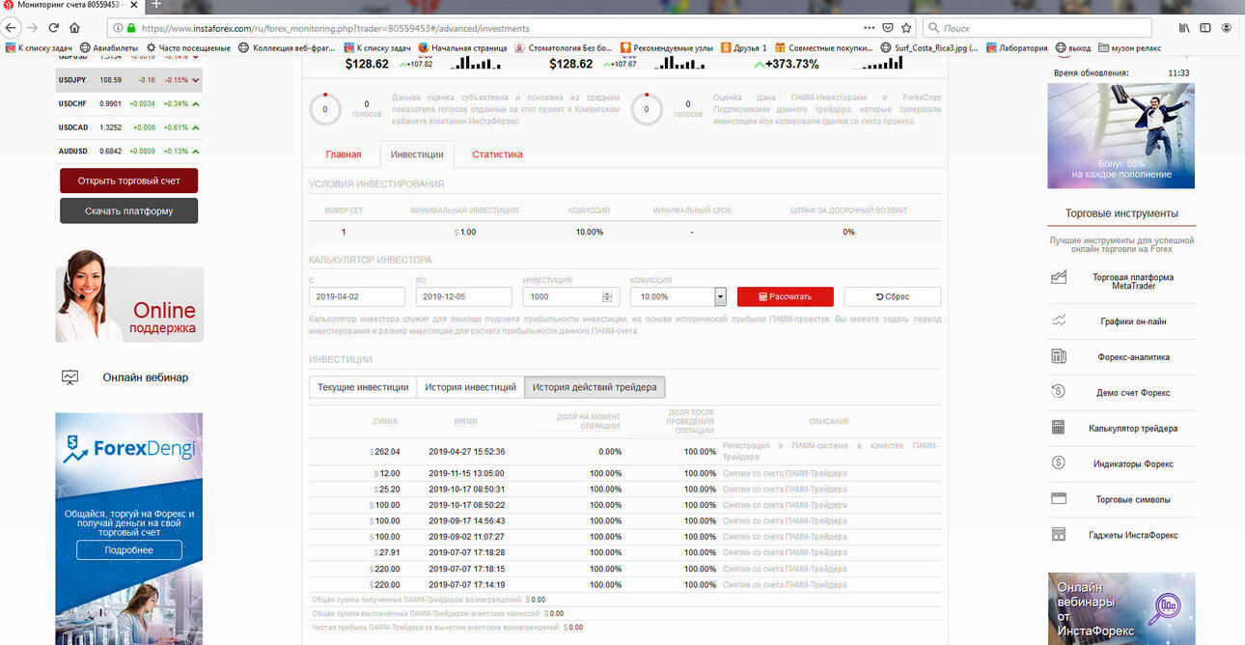Image resolution: width=1245 pixels, height=645 pixels.
Task: Open bookmark 'Совместные покупки'
Action: pos(822,47)
